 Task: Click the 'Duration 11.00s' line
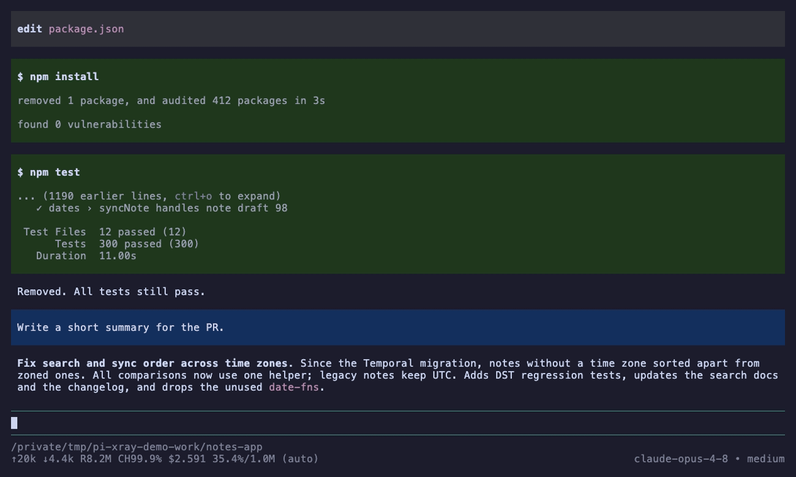click(x=86, y=256)
